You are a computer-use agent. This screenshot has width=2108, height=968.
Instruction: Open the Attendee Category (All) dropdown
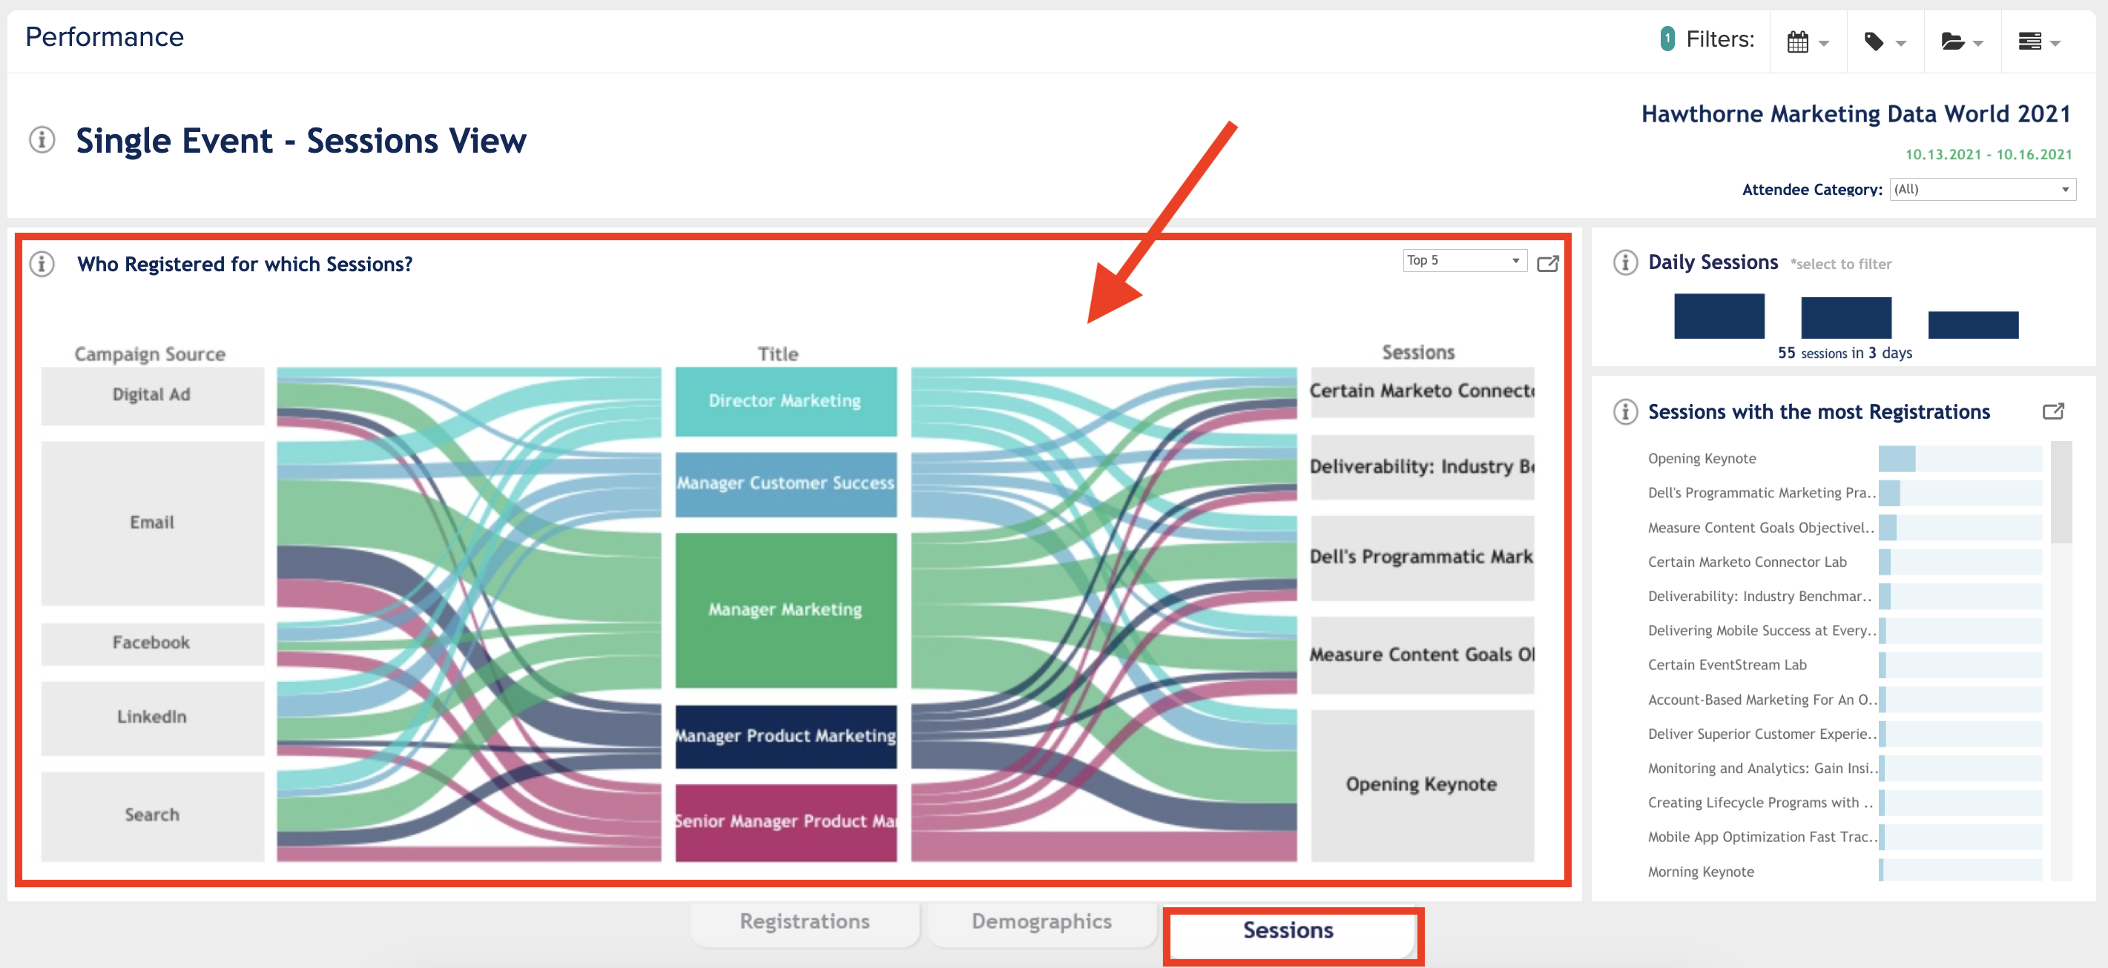[x=1982, y=189]
